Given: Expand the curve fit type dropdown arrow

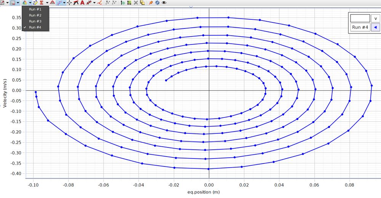Looking at the screenshot, I should (64, 3).
